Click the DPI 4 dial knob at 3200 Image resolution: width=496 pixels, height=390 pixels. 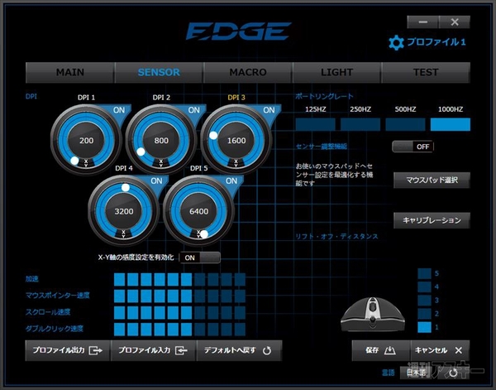pyautogui.click(x=126, y=188)
